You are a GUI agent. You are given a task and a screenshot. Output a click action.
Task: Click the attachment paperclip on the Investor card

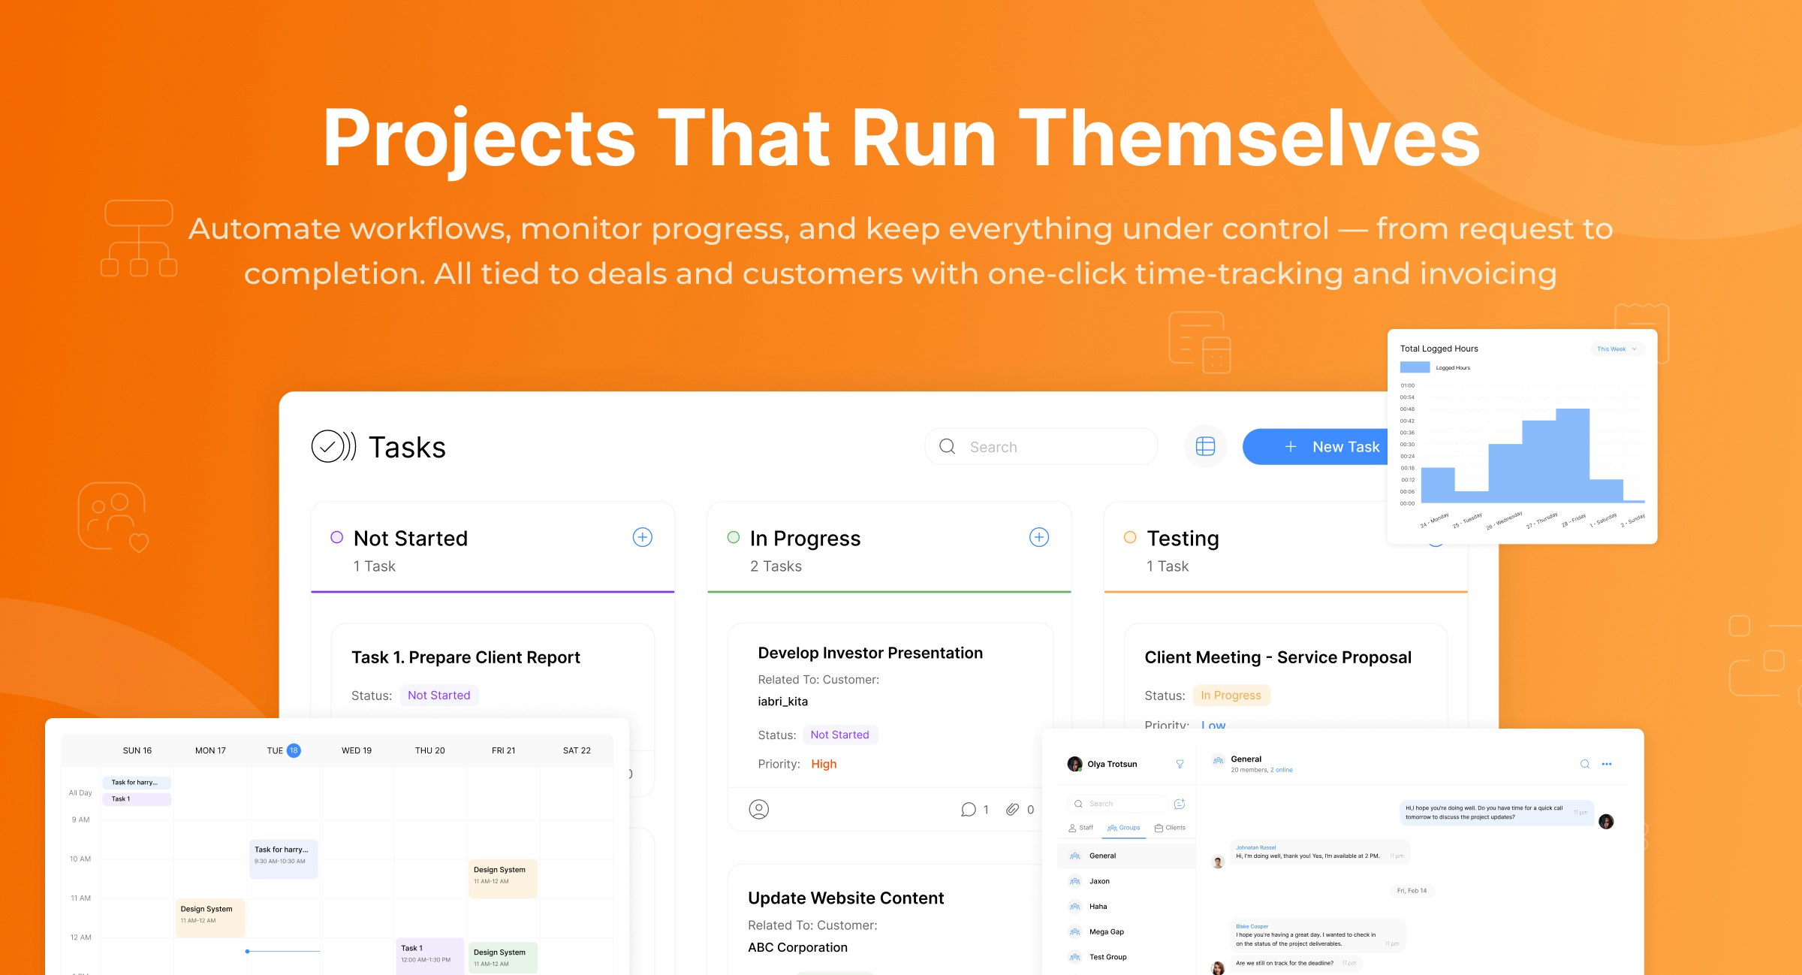pos(1013,809)
